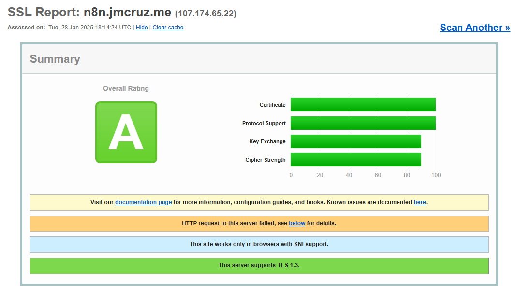Click the chart axis value 100
517x291 pixels.
click(x=436, y=175)
